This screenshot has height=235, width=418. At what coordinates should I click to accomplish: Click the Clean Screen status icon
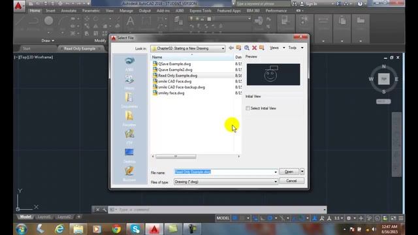393,219
